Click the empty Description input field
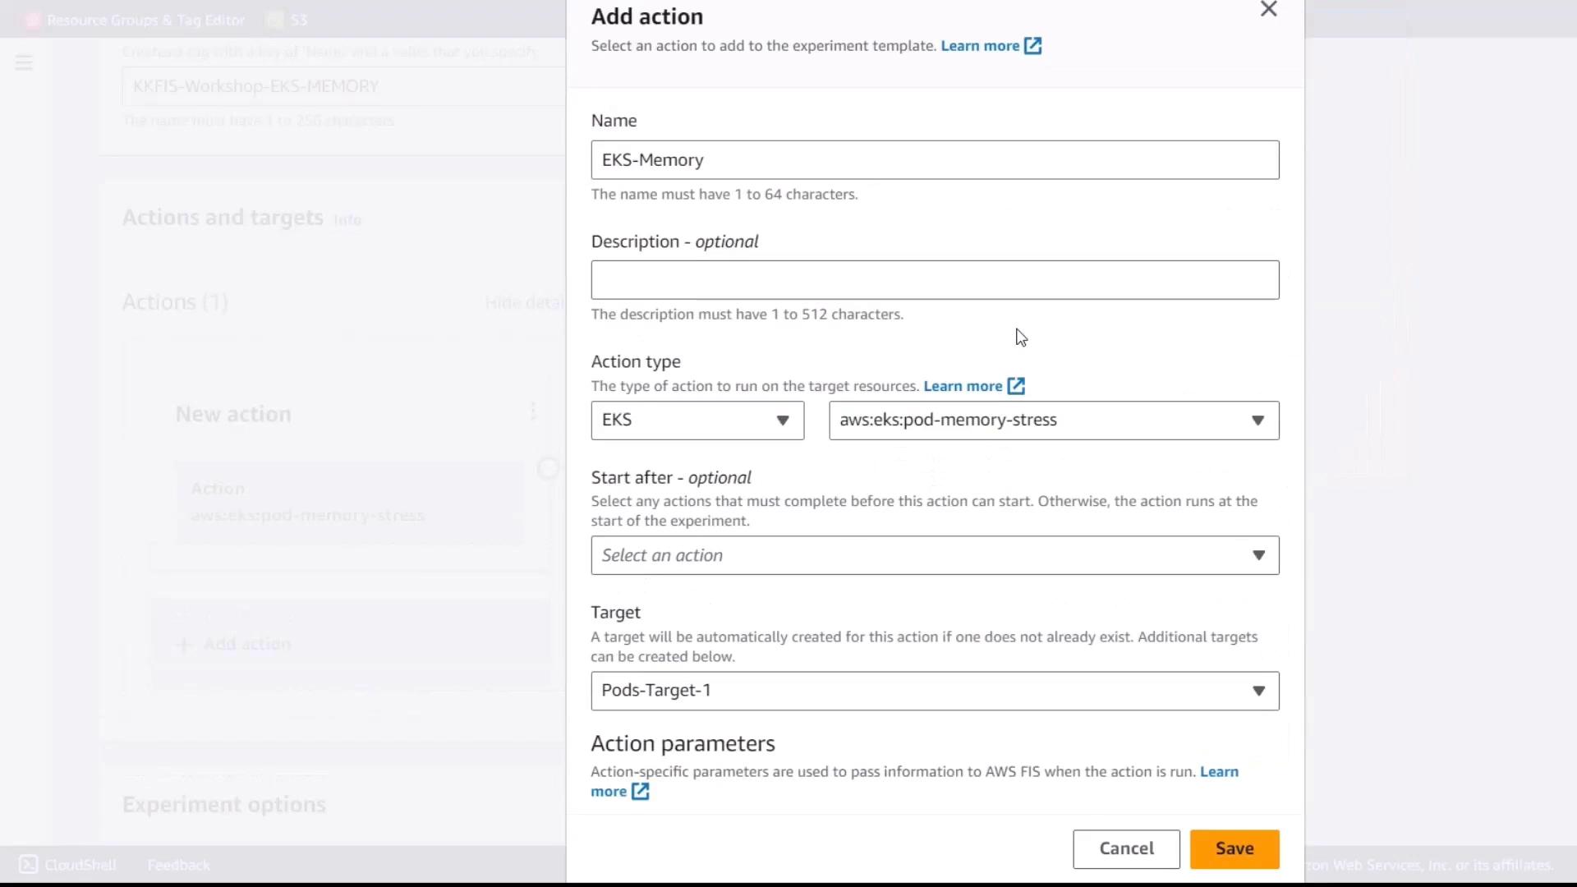 [x=935, y=280]
